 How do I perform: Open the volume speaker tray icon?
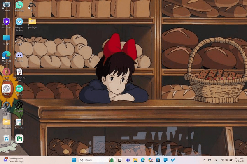point(226,160)
